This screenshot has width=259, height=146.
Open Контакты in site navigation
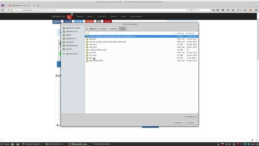(x=102, y=16)
